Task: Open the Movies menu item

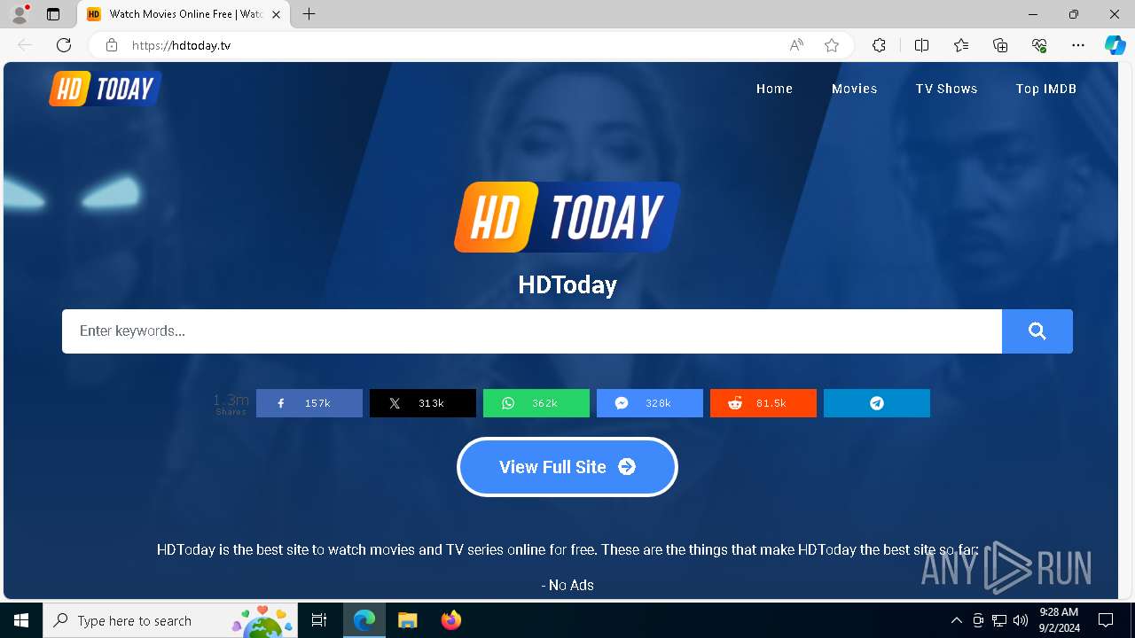Action: [x=855, y=89]
